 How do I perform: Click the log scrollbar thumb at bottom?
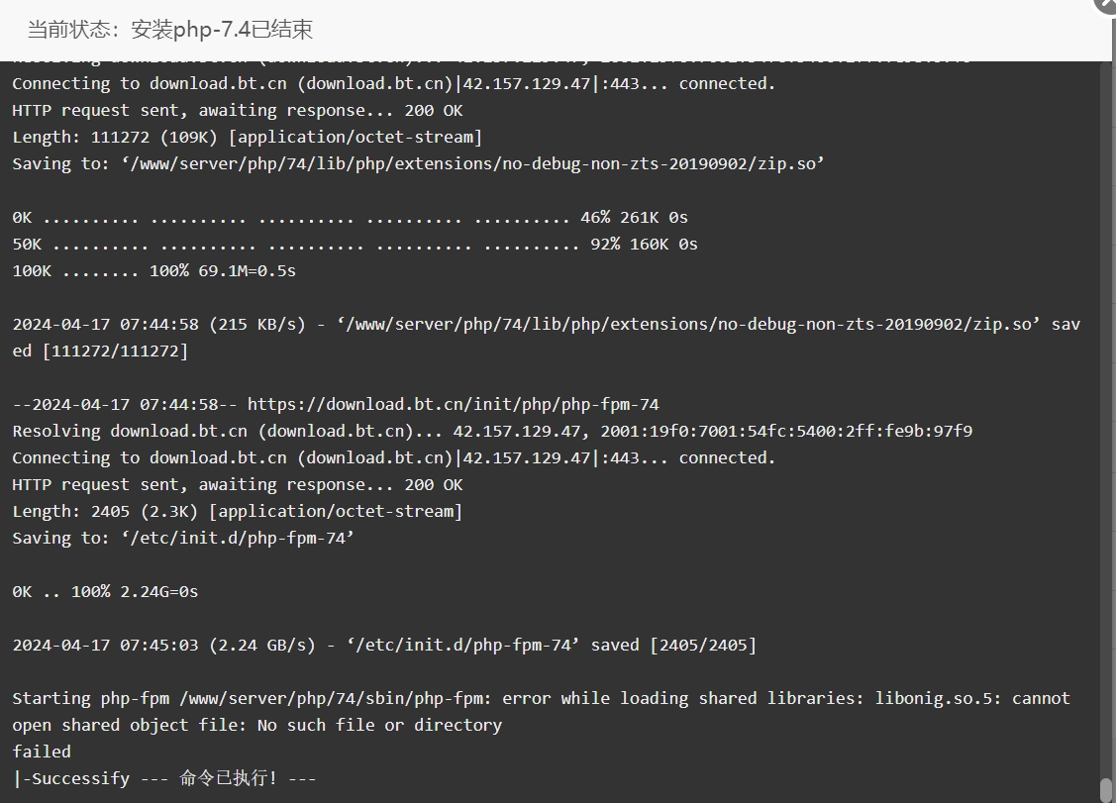coord(1106,790)
